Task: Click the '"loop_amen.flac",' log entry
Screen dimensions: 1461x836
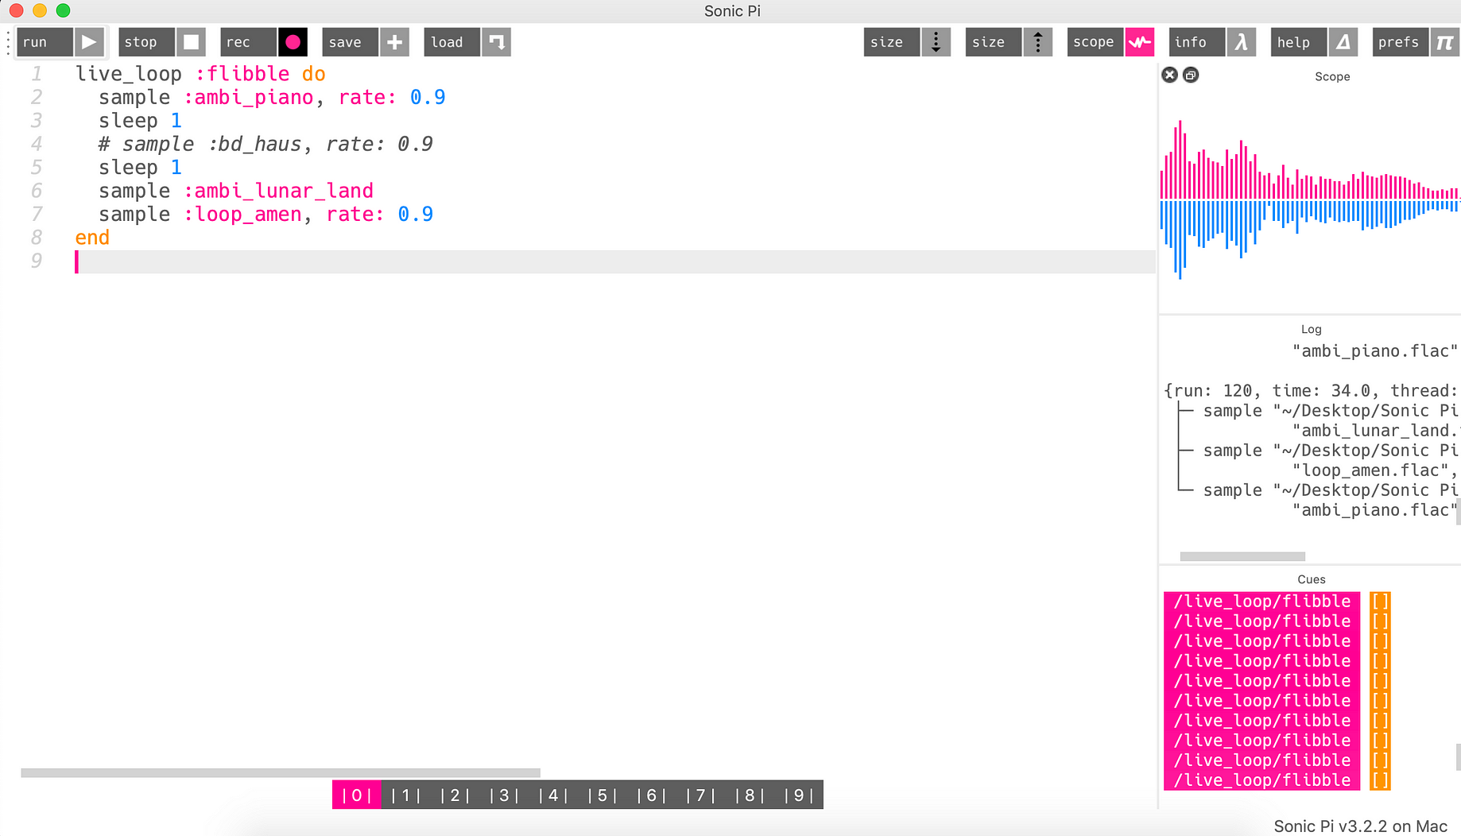Action: coord(1376,470)
